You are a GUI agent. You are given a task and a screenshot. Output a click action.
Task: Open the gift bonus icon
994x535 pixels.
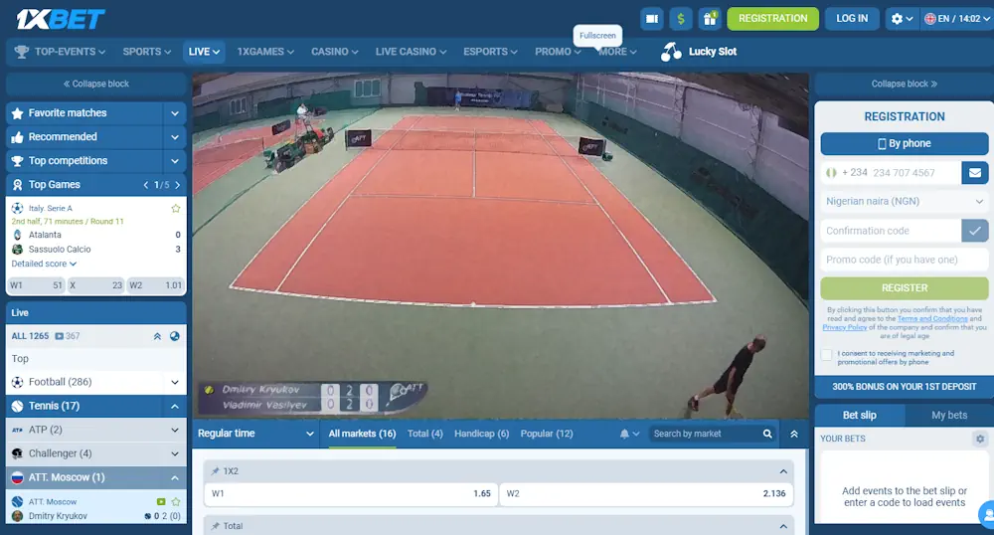click(x=710, y=18)
